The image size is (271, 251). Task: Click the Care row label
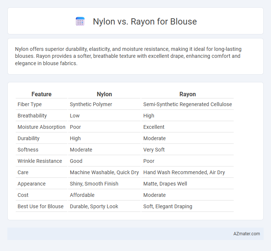(23, 172)
